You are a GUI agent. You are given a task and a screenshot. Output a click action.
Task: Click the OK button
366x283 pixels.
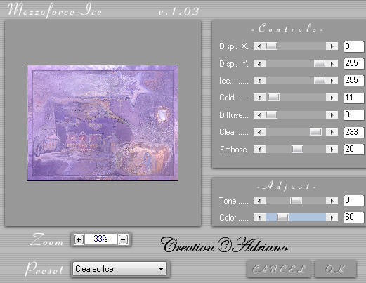coord(335,269)
